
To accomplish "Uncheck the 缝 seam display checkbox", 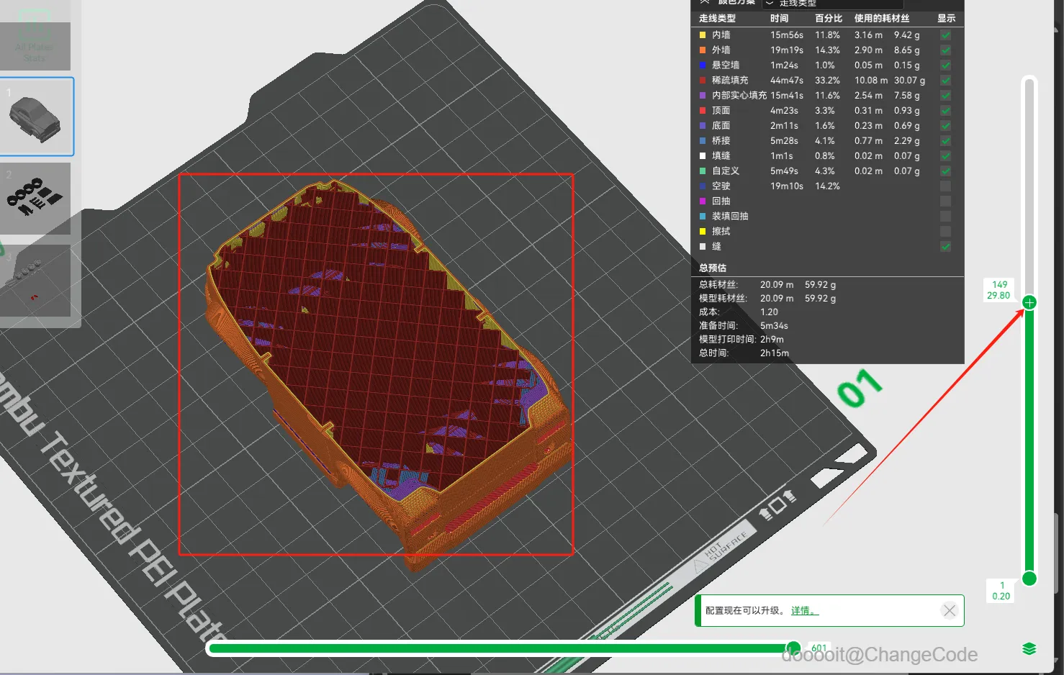I will (945, 246).
